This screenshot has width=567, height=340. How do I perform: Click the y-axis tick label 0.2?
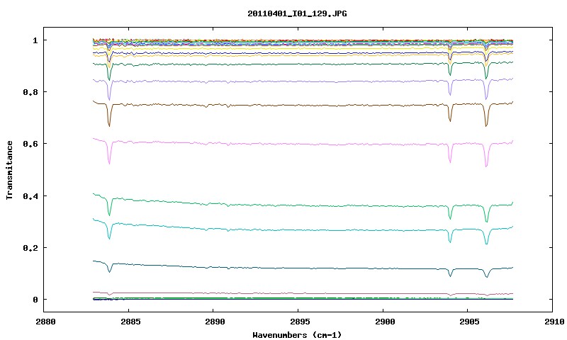coord(30,248)
